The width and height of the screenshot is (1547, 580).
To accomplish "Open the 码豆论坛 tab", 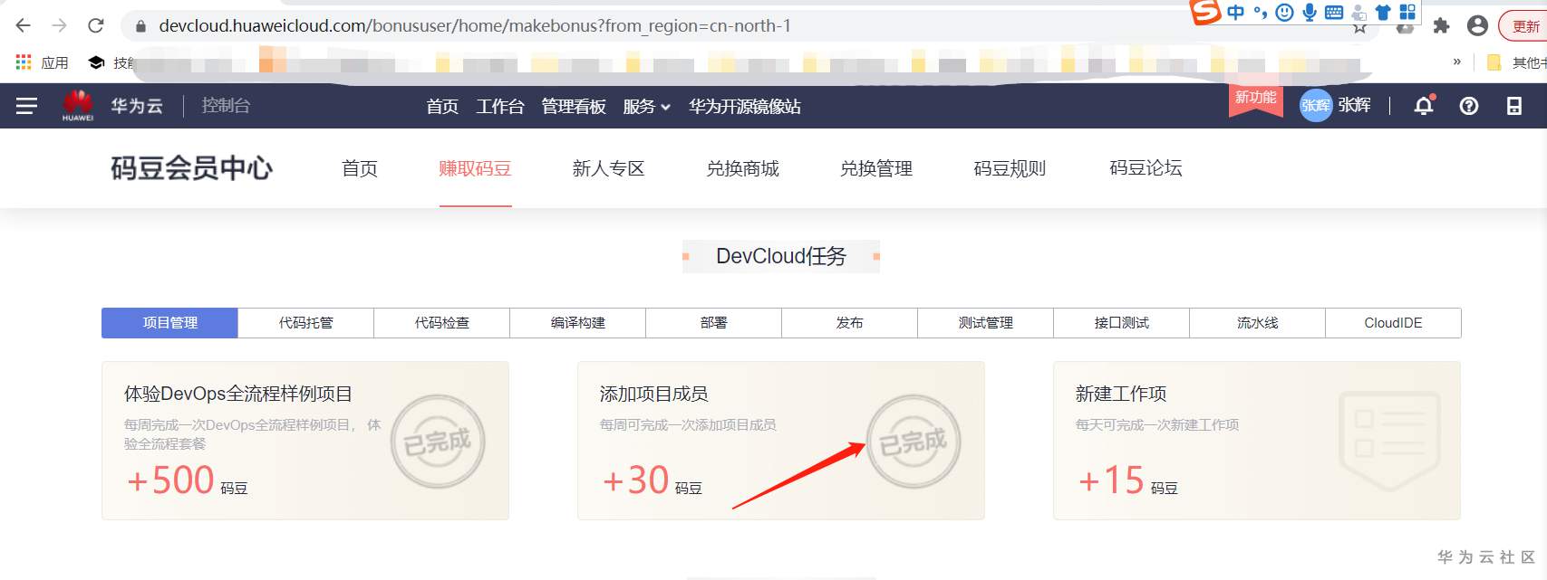I will pyautogui.click(x=1146, y=168).
